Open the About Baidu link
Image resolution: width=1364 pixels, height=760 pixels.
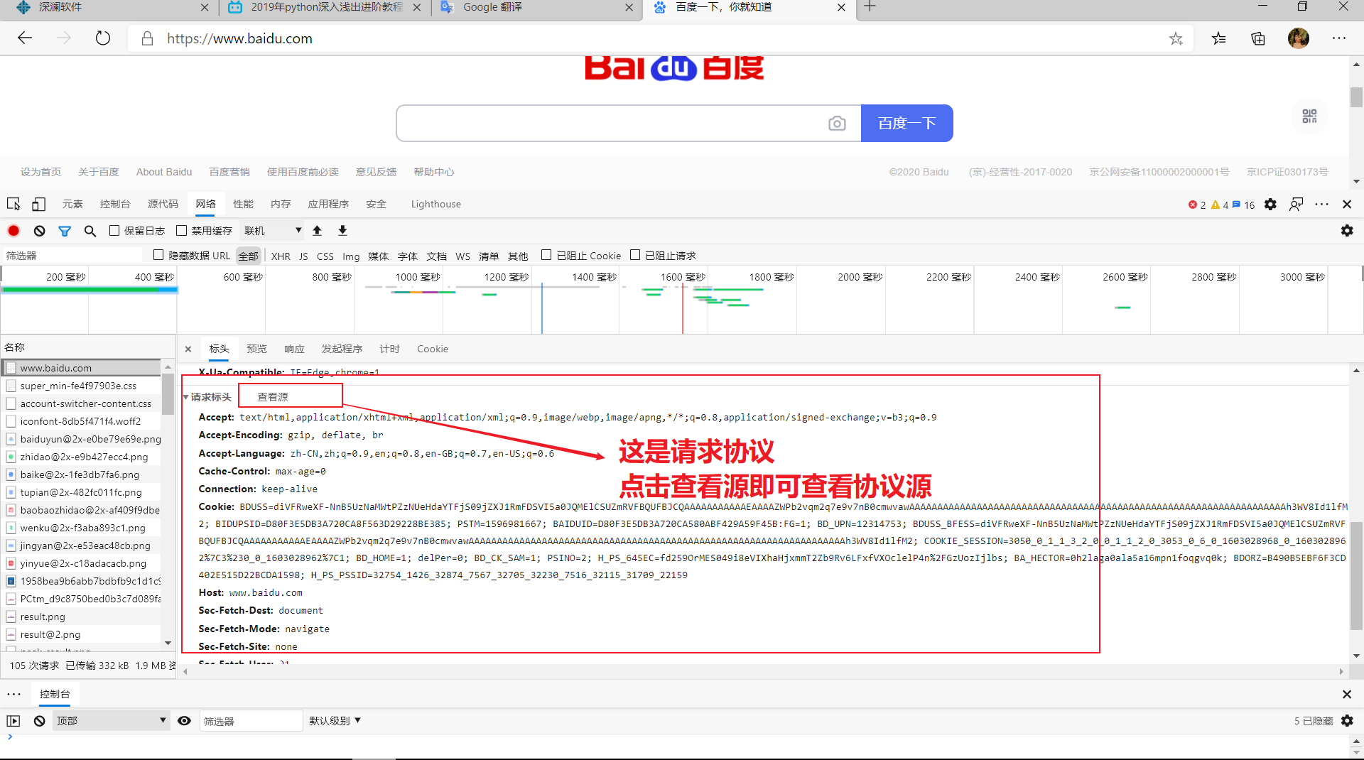point(164,172)
